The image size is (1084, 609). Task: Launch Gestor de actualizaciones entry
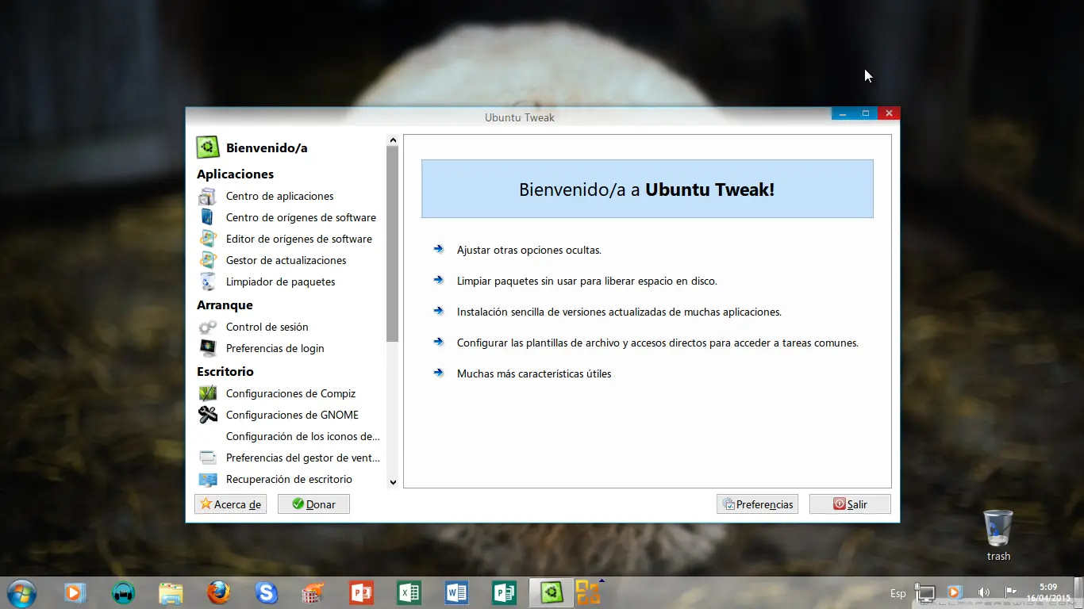(x=286, y=260)
